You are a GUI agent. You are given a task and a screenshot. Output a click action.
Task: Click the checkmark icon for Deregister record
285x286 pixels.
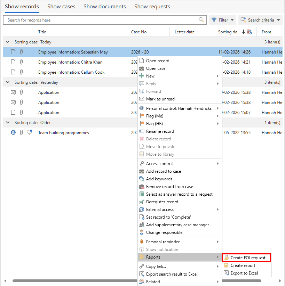coord(142,202)
